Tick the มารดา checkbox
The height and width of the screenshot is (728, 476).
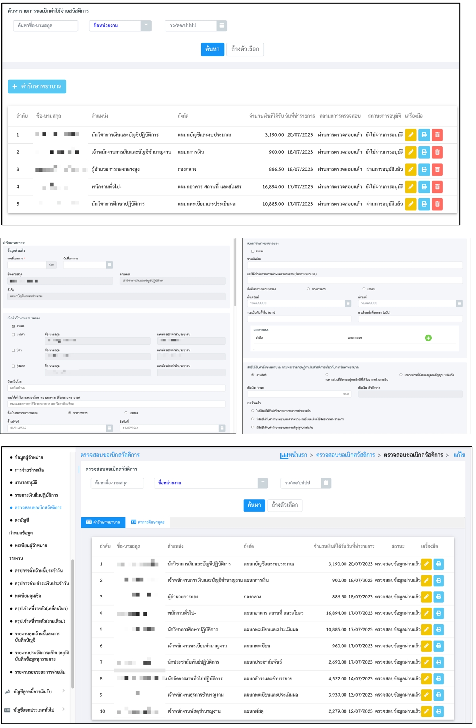tap(13, 335)
